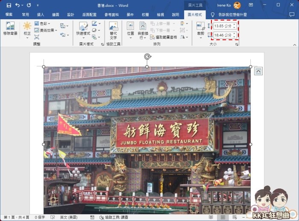This screenshot has height=221, width=299.
Task: Open the 色彩 (Color) dropdown
Action: point(43,24)
